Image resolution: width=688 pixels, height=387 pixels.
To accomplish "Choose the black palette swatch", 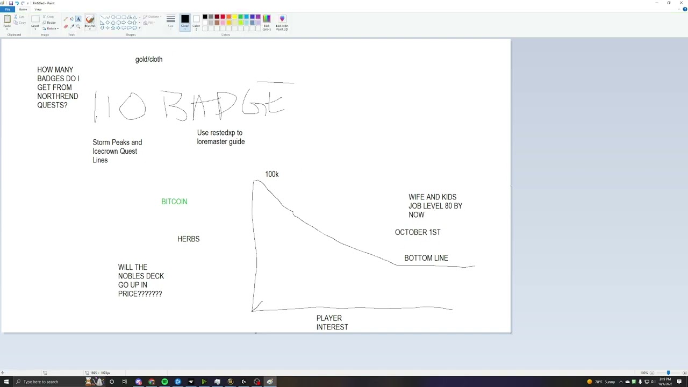I will [205, 17].
